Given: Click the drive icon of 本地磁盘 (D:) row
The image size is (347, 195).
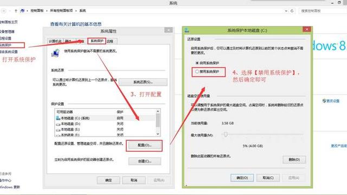Looking at the screenshot, I should (58, 124).
